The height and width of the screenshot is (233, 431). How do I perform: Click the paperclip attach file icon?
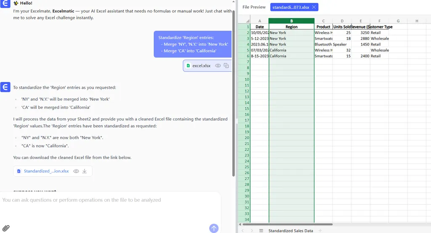click(6, 228)
